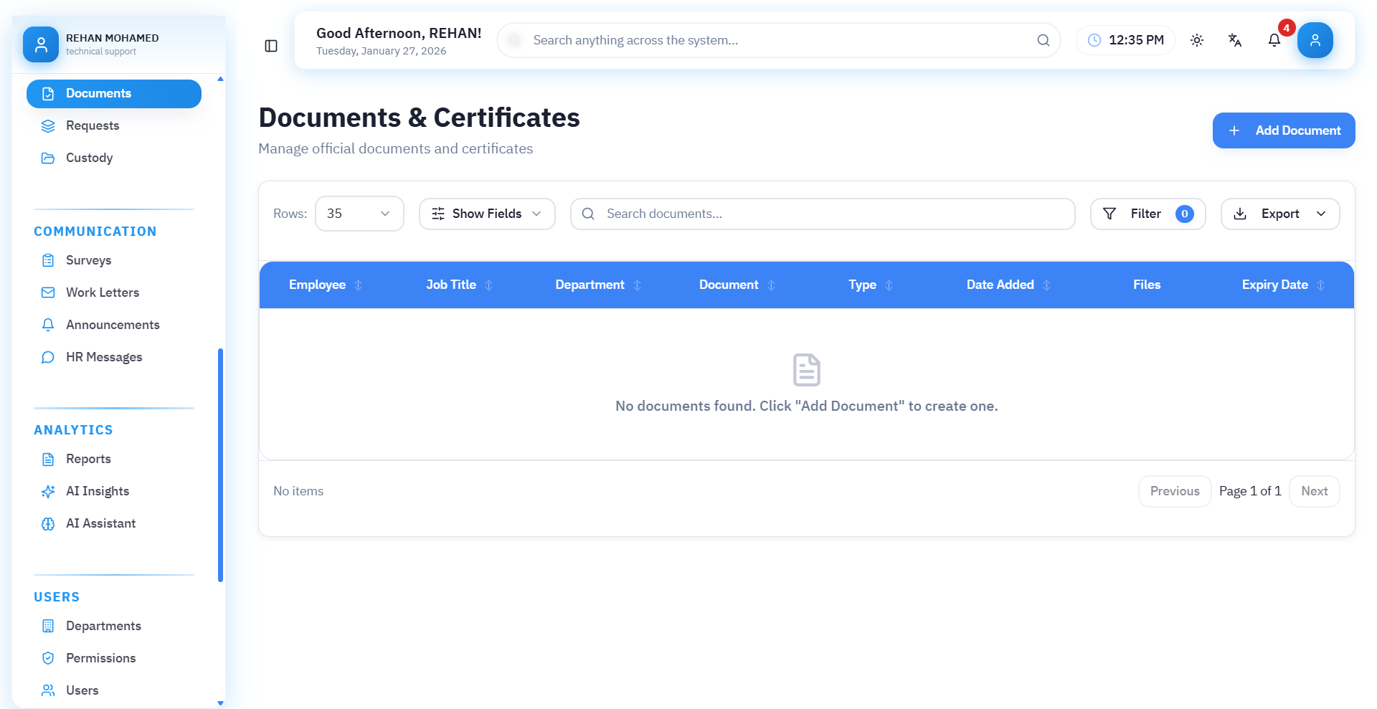Click the Date Added sort arrows

tap(1046, 285)
